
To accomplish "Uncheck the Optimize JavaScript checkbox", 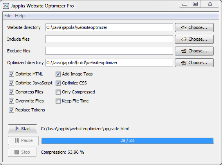I will (11, 83).
